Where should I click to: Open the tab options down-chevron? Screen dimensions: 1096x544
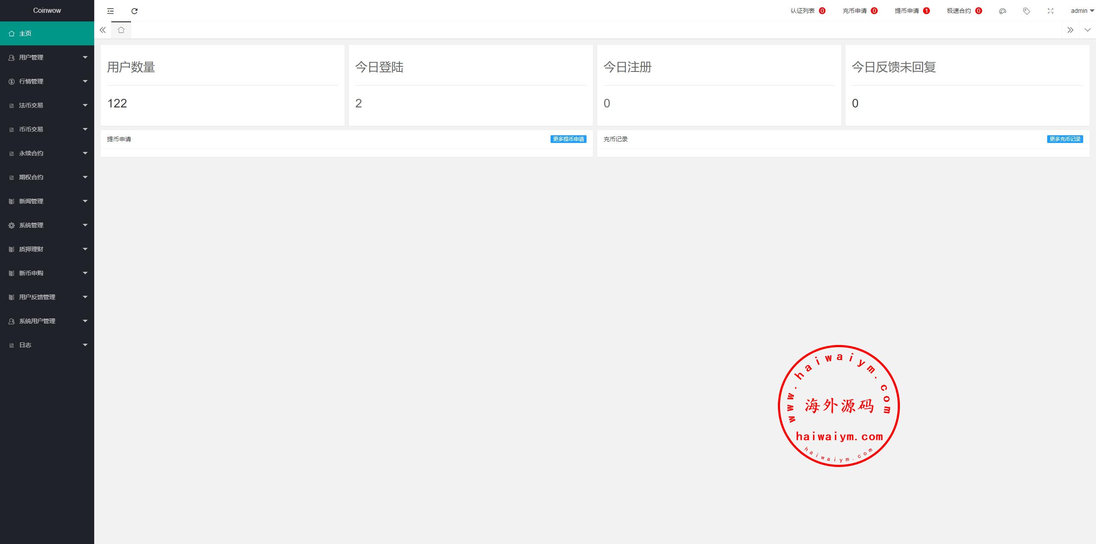tap(1087, 30)
